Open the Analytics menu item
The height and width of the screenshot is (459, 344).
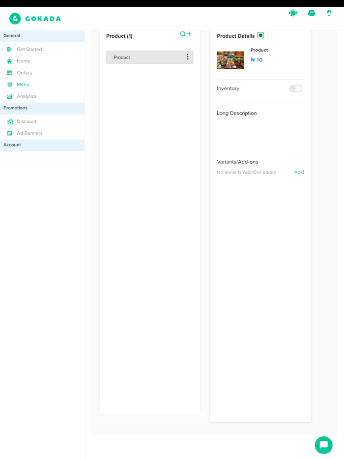point(27,96)
